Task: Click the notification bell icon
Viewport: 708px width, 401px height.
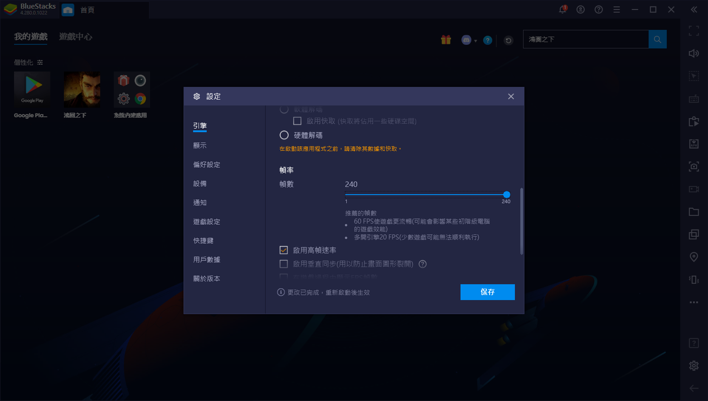Action: tap(563, 10)
